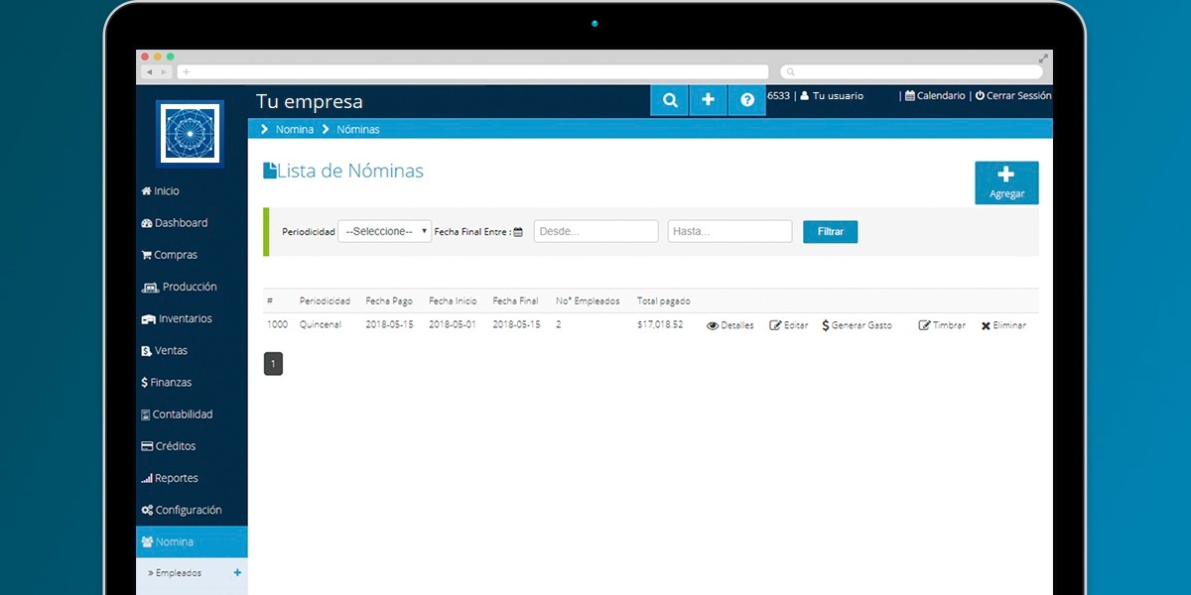This screenshot has height=595, width=1191.
Task: View Detalles of payroll 1000
Action: (729, 325)
